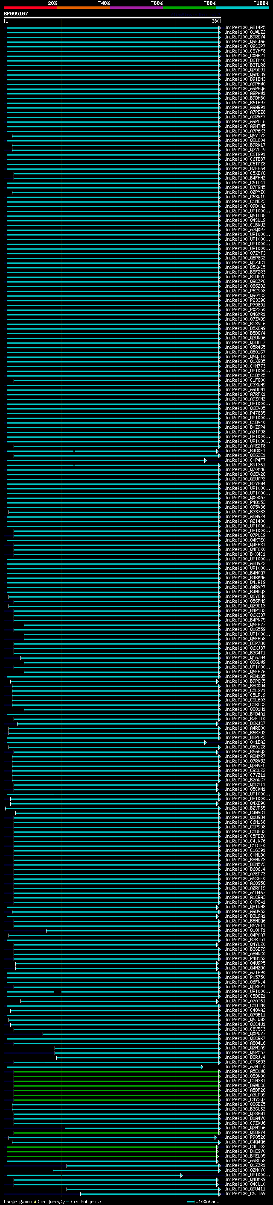Click UniRef100_A9PHW0 label

(x=245, y=84)
